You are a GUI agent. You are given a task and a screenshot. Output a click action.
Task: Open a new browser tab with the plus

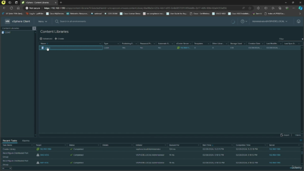(61, 2)
